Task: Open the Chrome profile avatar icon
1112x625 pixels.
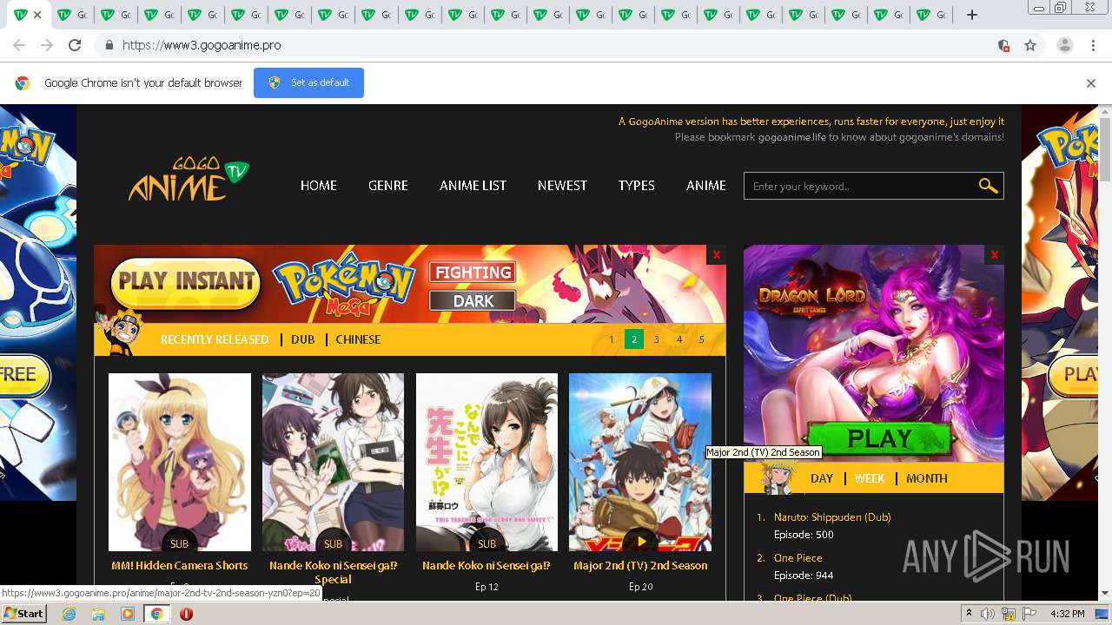Action: pos(1064,45)
